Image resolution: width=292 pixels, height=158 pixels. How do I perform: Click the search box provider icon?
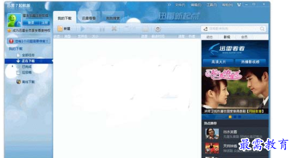coord(205,29)
